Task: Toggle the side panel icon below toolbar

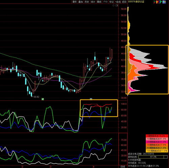Action: 117,5
